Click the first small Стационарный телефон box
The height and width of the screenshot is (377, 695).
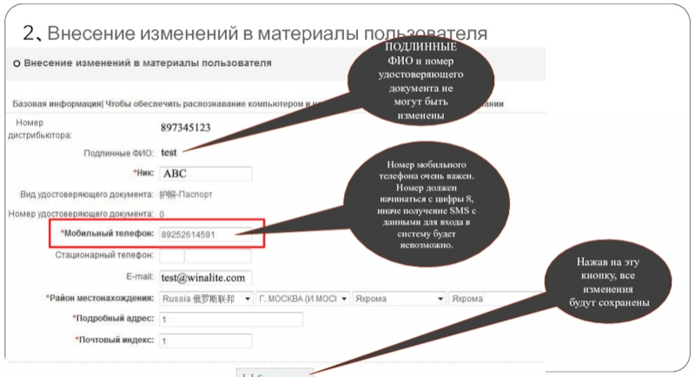(x=172, y=256)
